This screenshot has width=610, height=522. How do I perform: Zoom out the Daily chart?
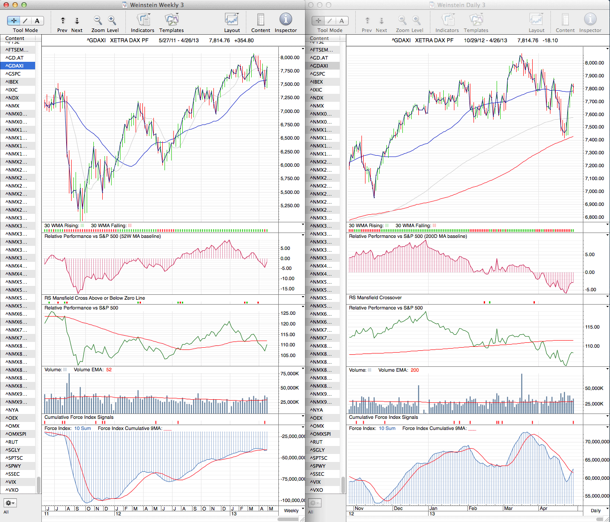pyautogui.click(x=402, y=20)
